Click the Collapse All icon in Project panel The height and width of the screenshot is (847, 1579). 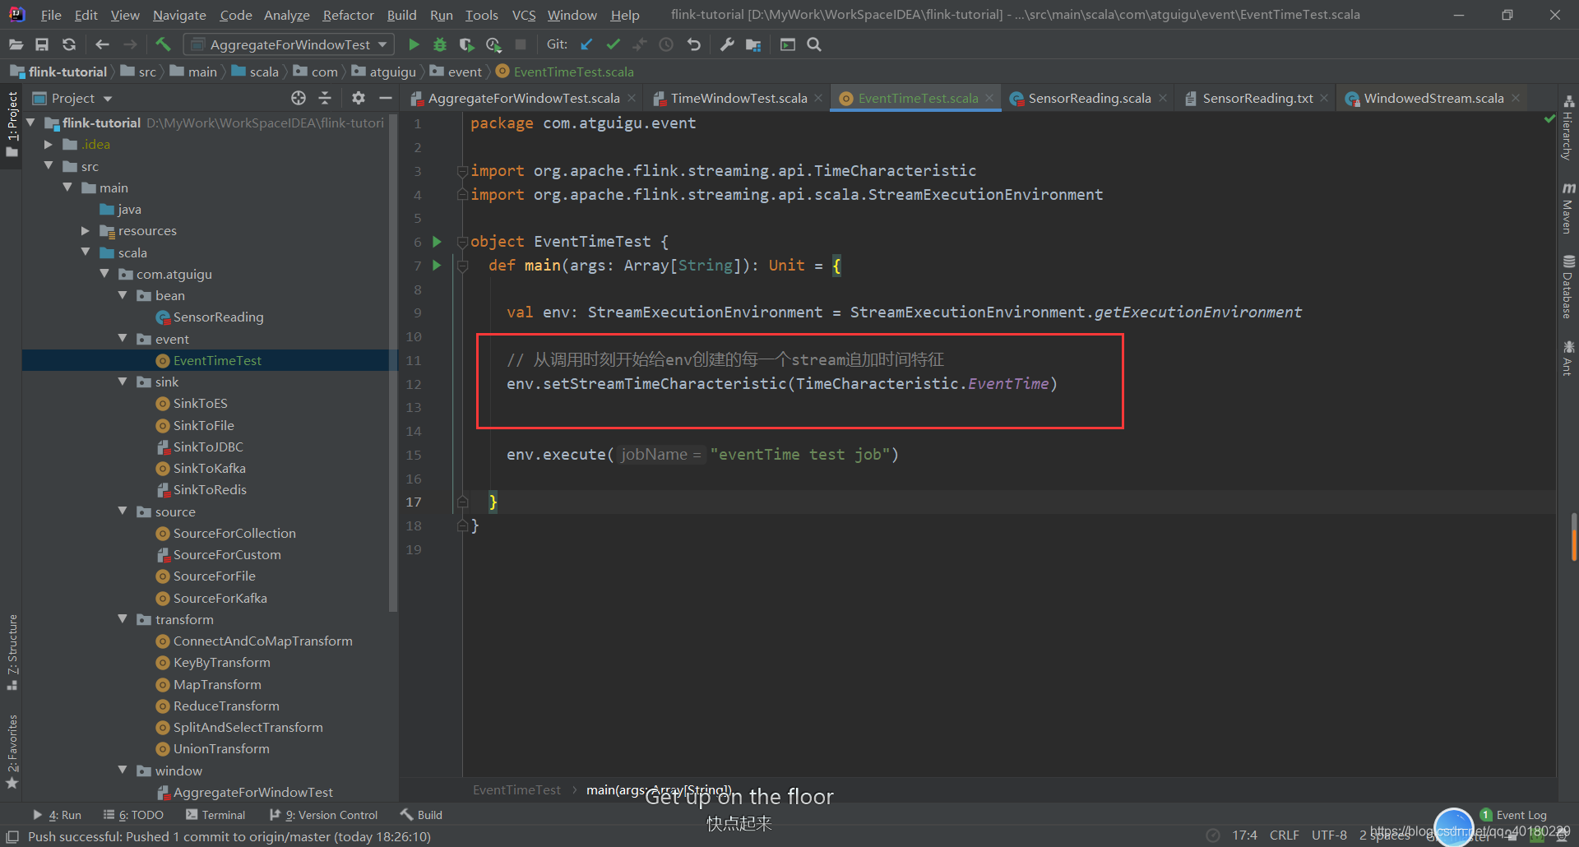point(325,98)
